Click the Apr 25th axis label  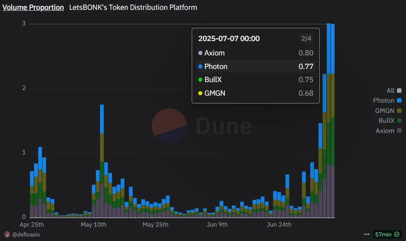[x=32, y=225]
